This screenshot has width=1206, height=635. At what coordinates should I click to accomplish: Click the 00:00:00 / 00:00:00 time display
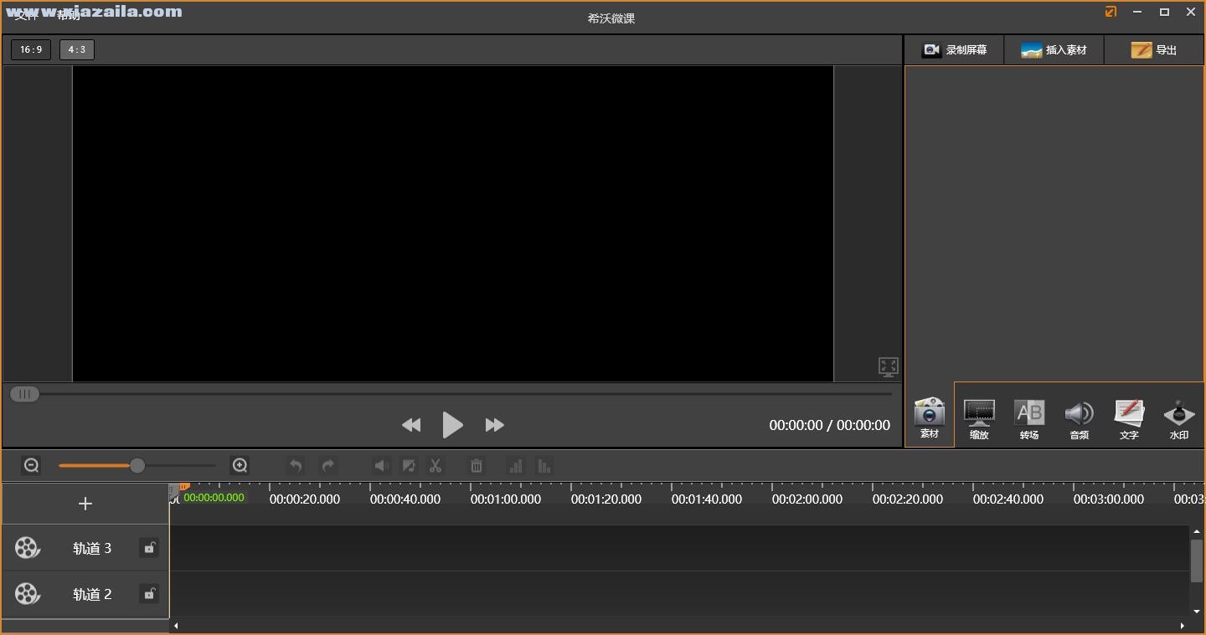point(829,426)
